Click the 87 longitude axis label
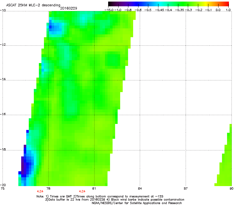This screenshot has height=205, width=234. [186, 189]
